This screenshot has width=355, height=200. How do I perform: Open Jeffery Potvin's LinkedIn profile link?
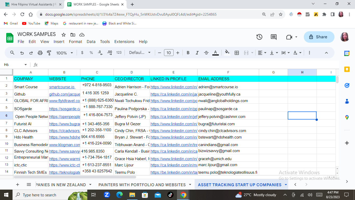(x=174, y=117)
